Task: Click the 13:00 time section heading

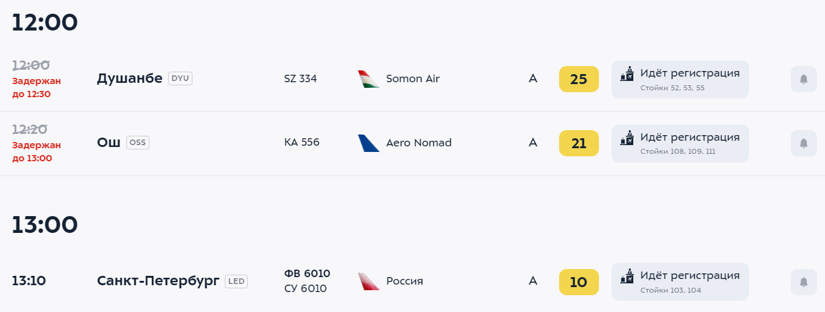Action: (x=45, y=224)
